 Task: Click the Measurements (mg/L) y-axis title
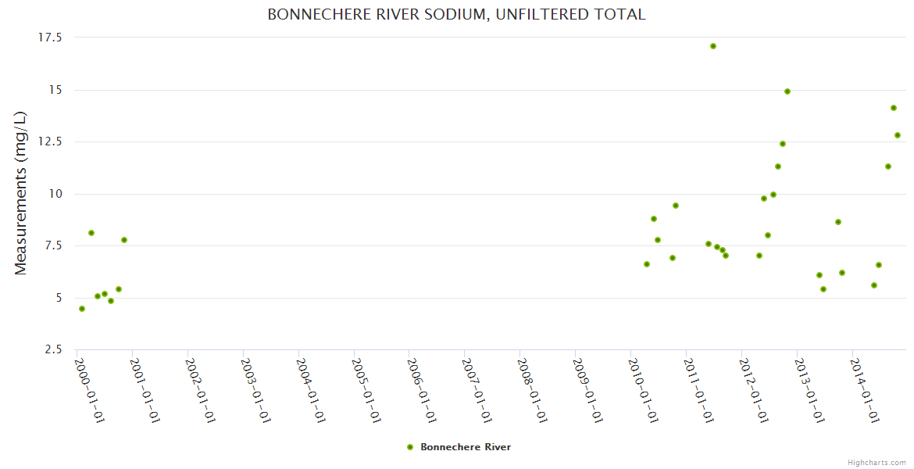coord(21,193)
